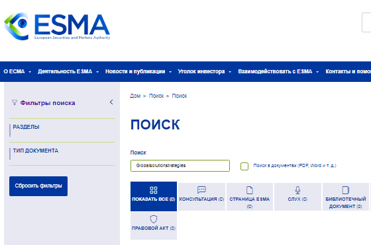
Task: Click the last Поиск breadcrumb item
Action: 180,96
